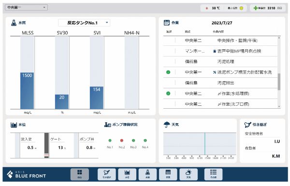The image size is (290, 186).
Task: Select the 汚泥搬出 task row
Action: (x=220, y=83)
